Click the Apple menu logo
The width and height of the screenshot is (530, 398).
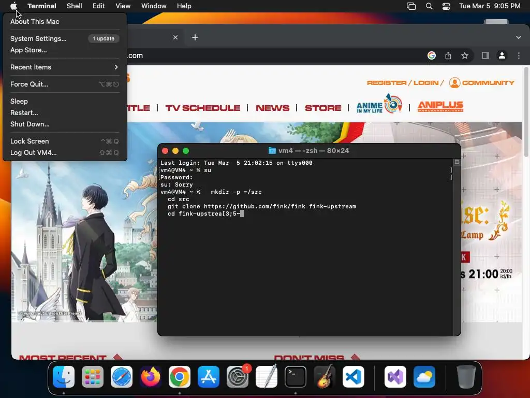tap(13, 6)
